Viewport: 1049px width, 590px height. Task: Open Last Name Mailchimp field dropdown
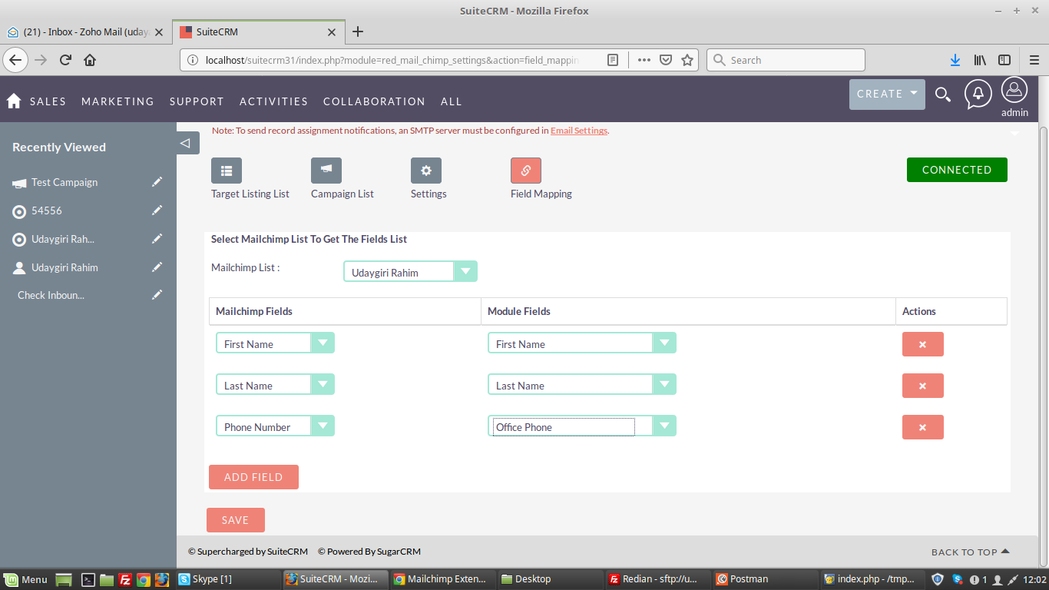coord(275,384)
